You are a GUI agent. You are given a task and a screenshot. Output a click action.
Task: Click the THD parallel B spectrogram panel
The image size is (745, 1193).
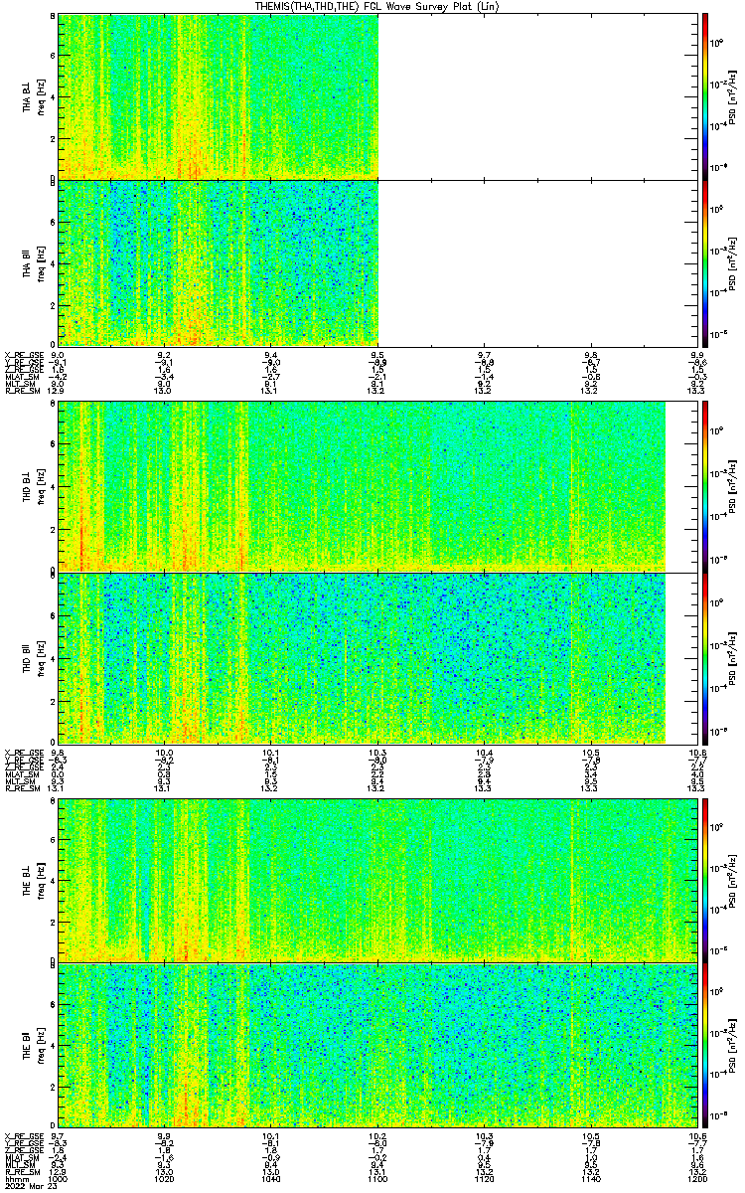point(361,657)
